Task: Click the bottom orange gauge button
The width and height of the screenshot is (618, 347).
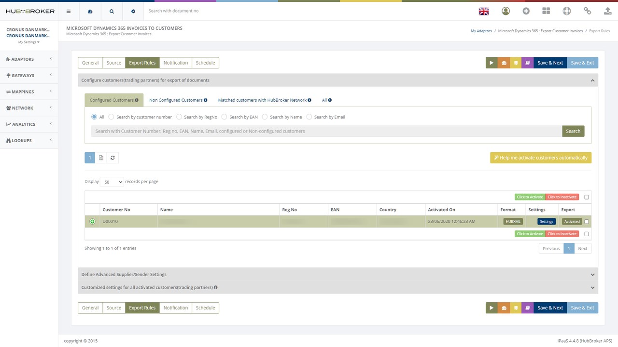Action: click(504, 308)
